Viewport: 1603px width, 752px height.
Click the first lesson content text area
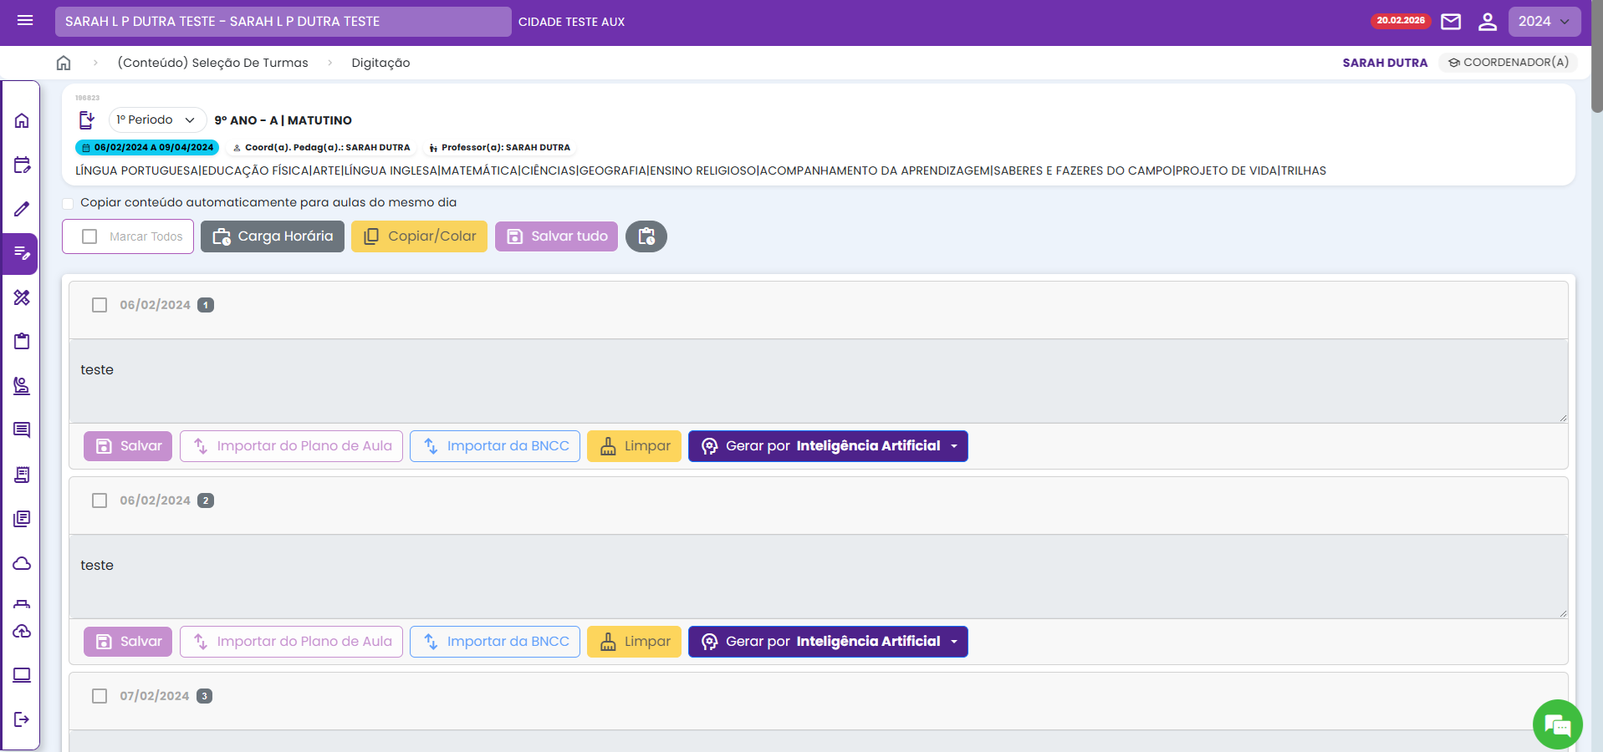(818, 381)
